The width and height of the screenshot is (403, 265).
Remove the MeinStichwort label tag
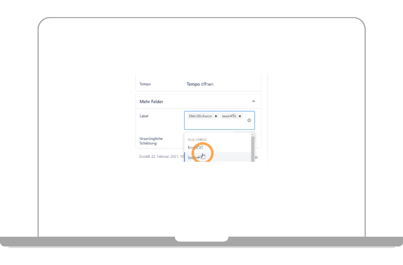coord(216,116)
